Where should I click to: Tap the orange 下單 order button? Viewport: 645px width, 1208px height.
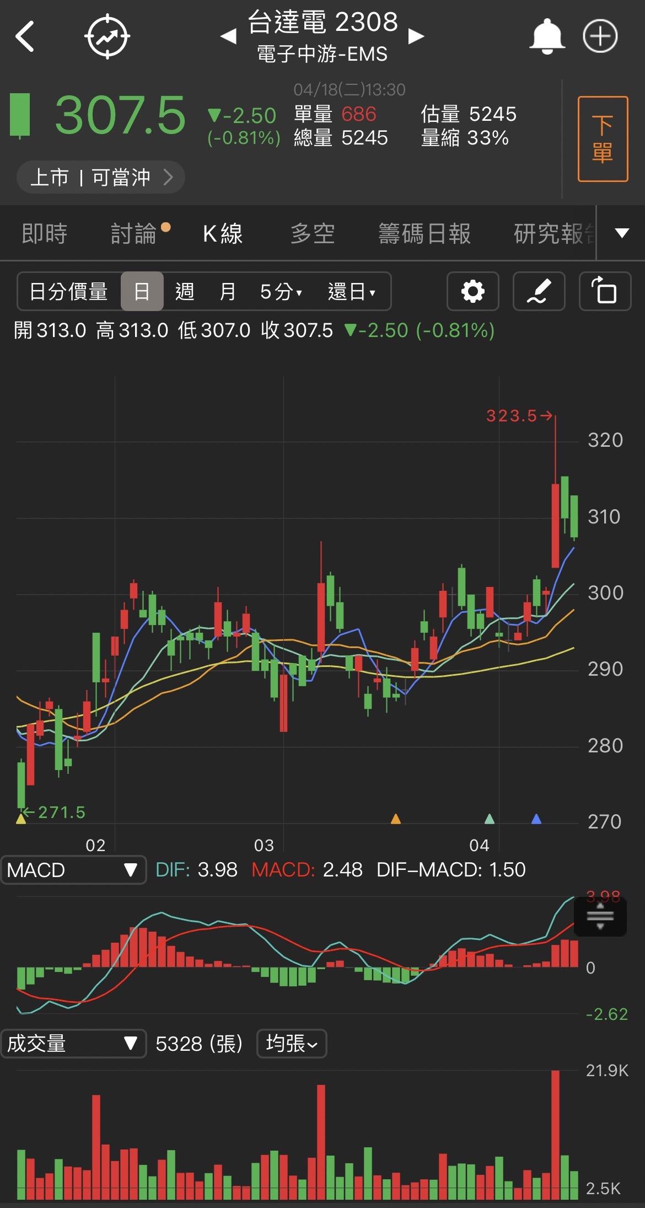pos(603,139)
